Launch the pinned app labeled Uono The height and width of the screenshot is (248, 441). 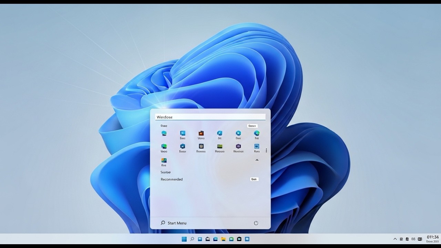201,135
